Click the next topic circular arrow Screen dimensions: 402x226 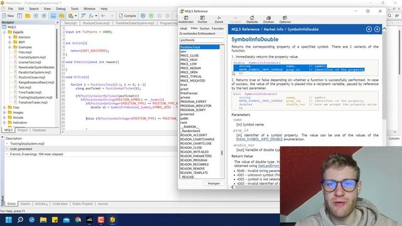pos(377,30)
